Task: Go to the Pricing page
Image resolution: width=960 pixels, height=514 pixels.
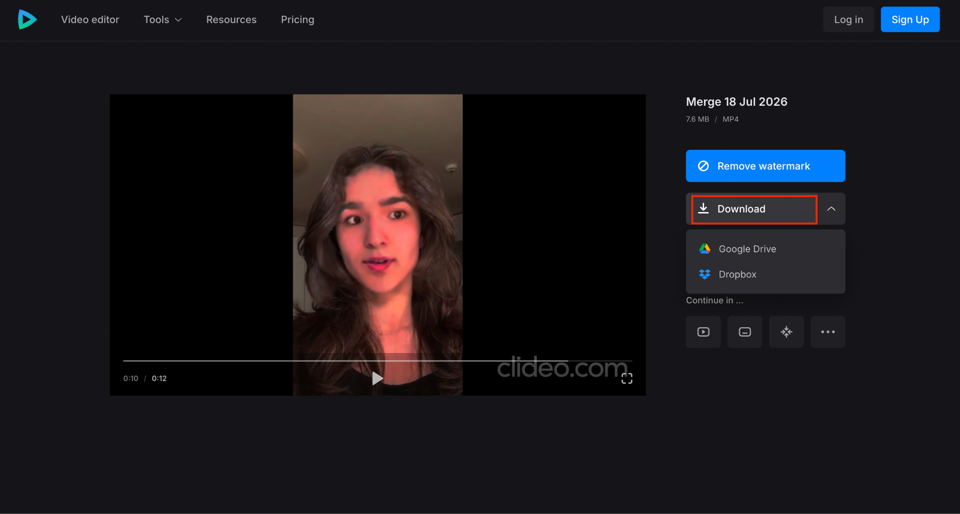Action: 297,20
